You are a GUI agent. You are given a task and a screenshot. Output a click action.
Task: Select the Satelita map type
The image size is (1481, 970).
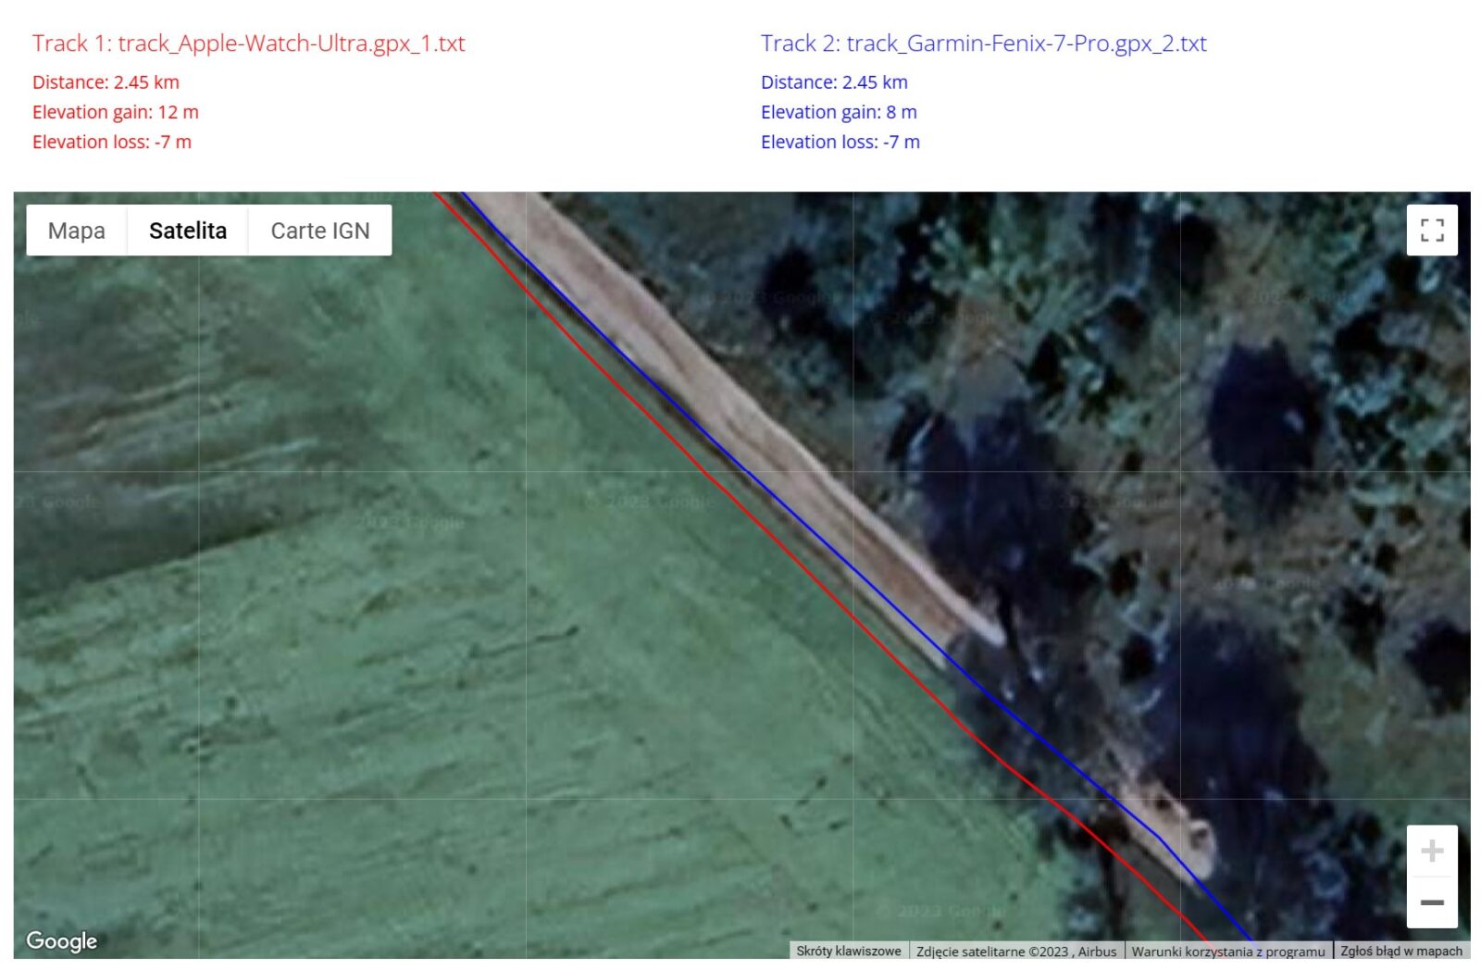tap(188, 230)
